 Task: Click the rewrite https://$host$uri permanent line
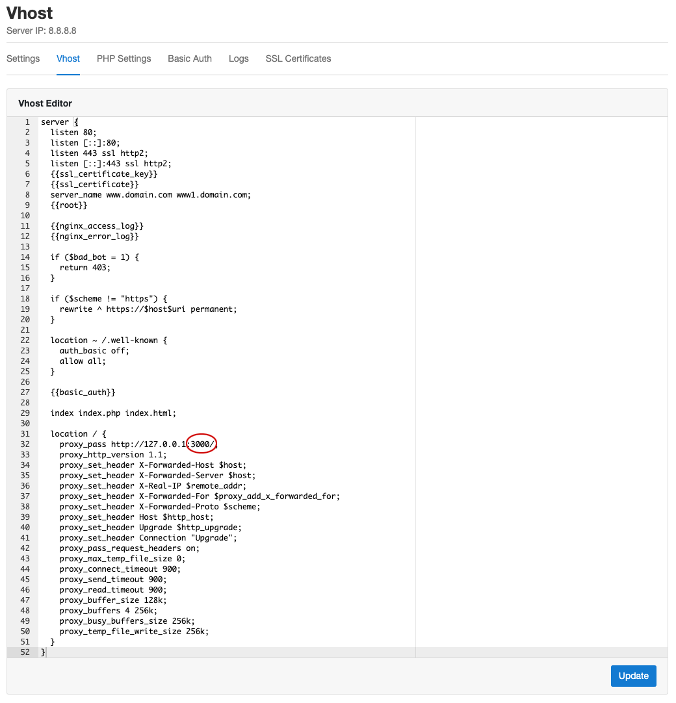[148, 309]
